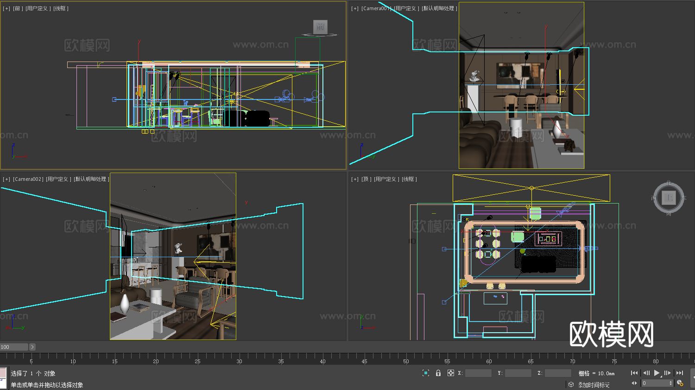Click the ViewCube in front viewport
The width and height of the screenshot is (695, 390).
pyautogui.click(x=320, y=27)
